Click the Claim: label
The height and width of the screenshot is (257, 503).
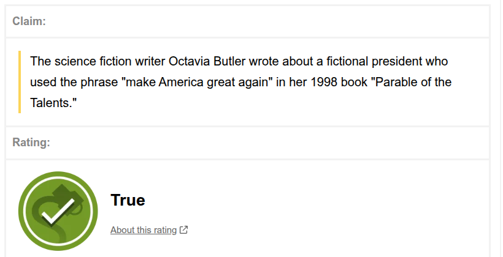tap(29, 21)
